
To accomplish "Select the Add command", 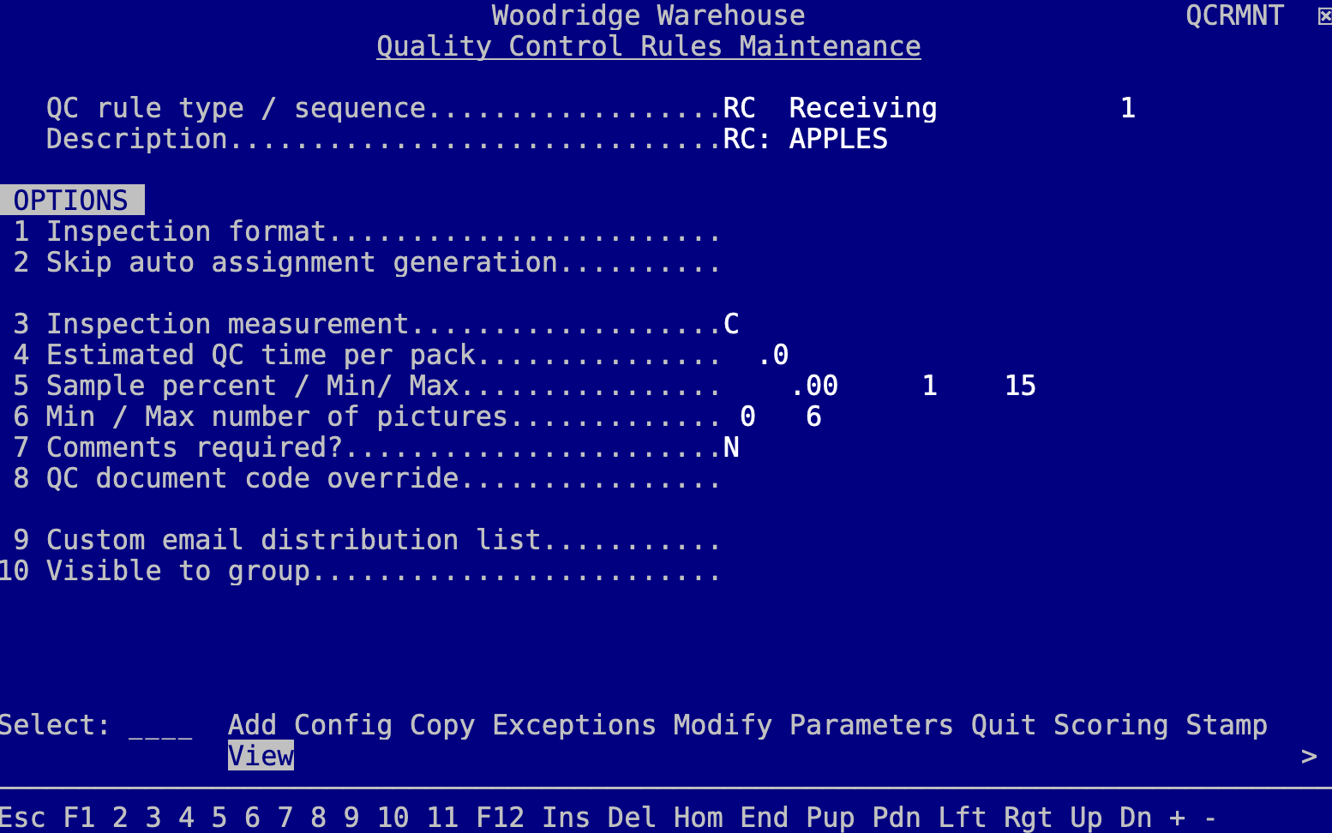I will click(252, 725).
